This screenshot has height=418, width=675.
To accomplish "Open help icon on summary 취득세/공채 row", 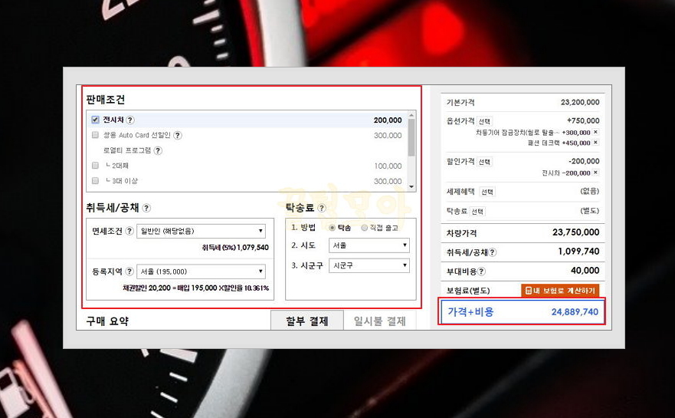I will pyautogui.click(x=493, y=252).
